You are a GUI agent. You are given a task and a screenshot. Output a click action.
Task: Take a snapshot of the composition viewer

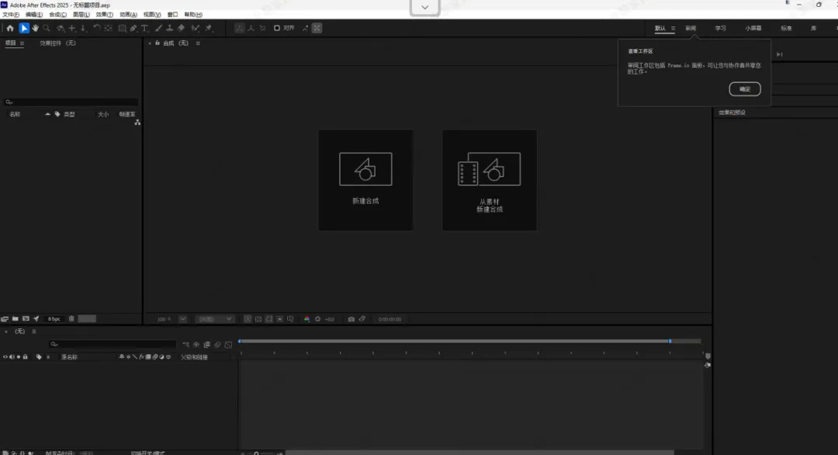tap(351, 318)
